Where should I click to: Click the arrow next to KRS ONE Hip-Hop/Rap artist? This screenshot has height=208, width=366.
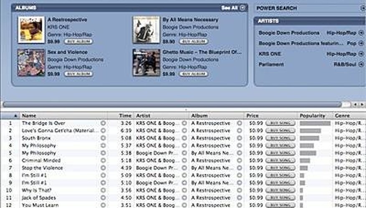pos(361,54)
